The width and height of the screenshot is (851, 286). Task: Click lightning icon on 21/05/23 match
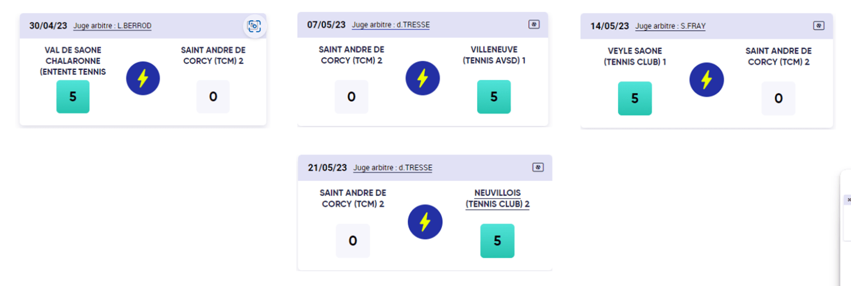(x=425, y=222)
